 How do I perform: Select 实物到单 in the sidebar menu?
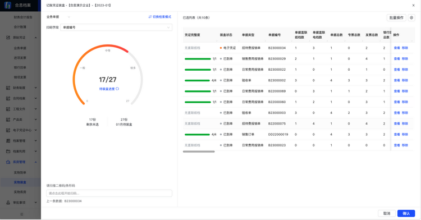(20, 172)
